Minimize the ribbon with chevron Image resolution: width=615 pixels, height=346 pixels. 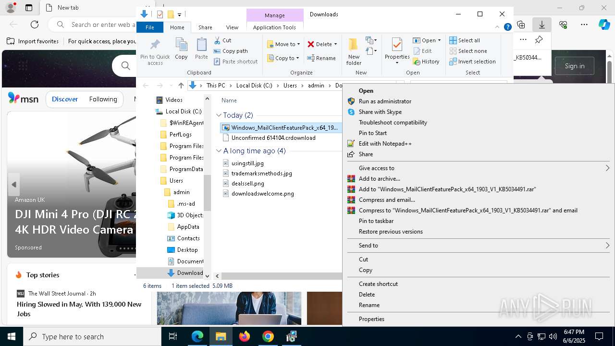tap(498, 27)
